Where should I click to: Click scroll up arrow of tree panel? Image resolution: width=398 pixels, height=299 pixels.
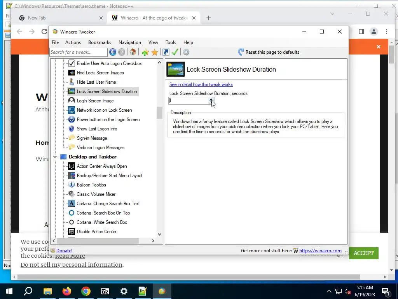[x=159, y=62]
